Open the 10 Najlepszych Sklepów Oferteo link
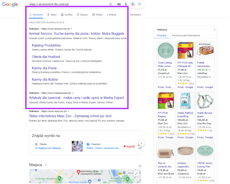Screen dimensions: 230x184 click(x=49, y=148)
